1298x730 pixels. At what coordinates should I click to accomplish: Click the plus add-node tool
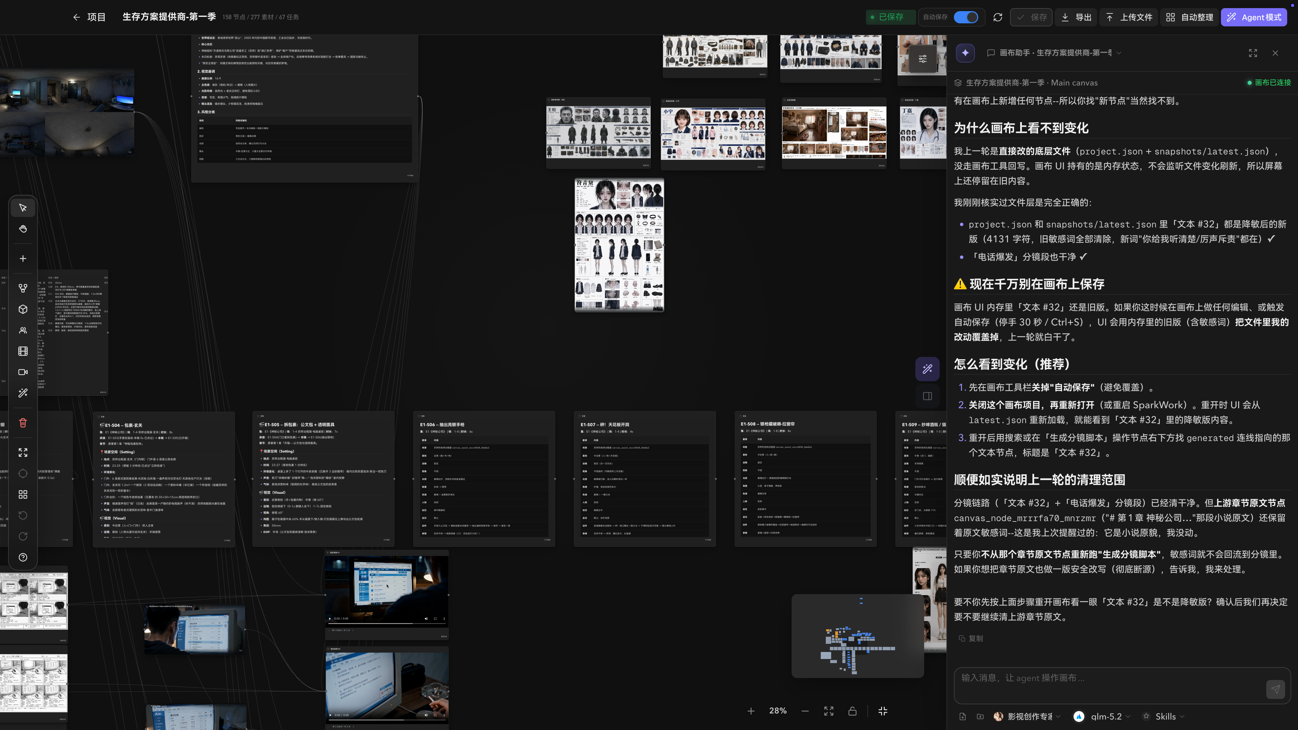pyautogui.click(x=23, y=259)
